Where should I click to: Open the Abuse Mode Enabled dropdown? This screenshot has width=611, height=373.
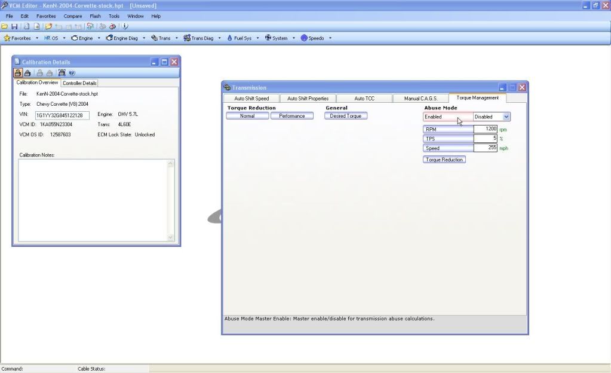click(506, 117)
